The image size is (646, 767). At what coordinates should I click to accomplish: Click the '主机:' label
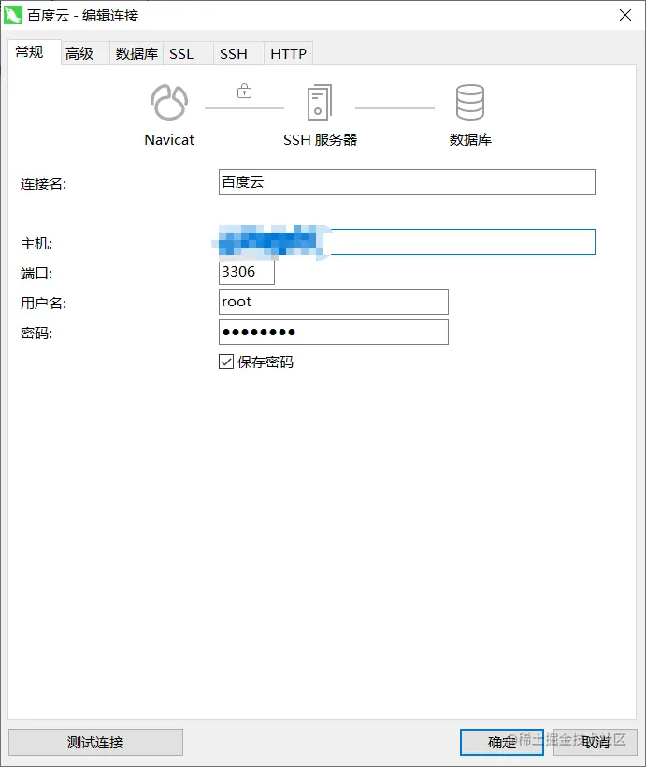(x=36, y=244)
